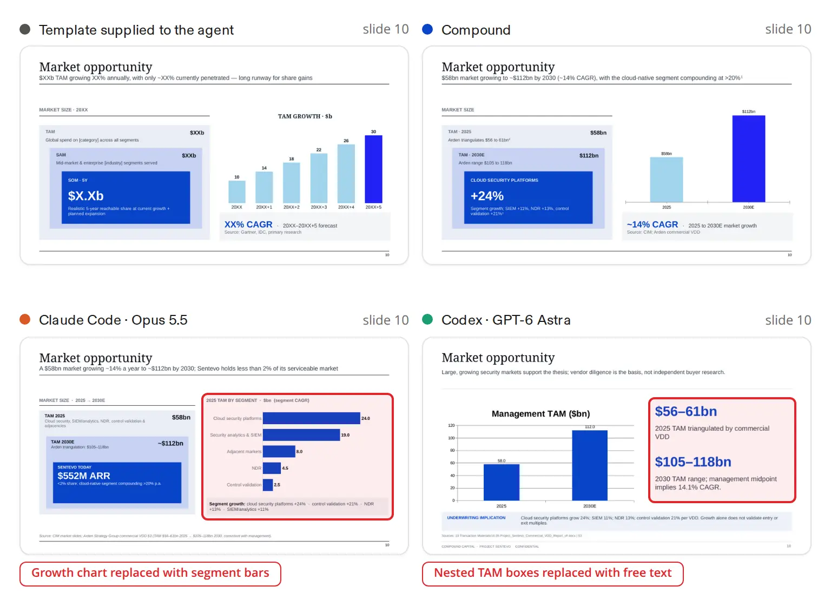Image resolution: width=831 pixels, height=606 pixels.
Task: Click the '$58bn' TAM value in the Compound slide
Action: point(598,133)
